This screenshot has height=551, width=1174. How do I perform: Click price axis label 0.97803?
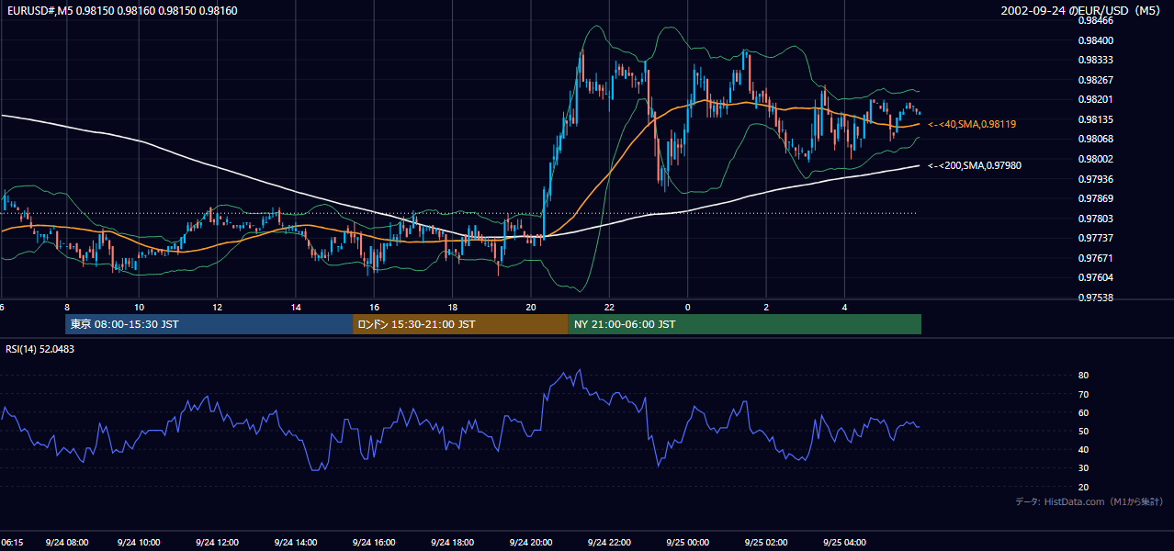(x=1097, y=219)
